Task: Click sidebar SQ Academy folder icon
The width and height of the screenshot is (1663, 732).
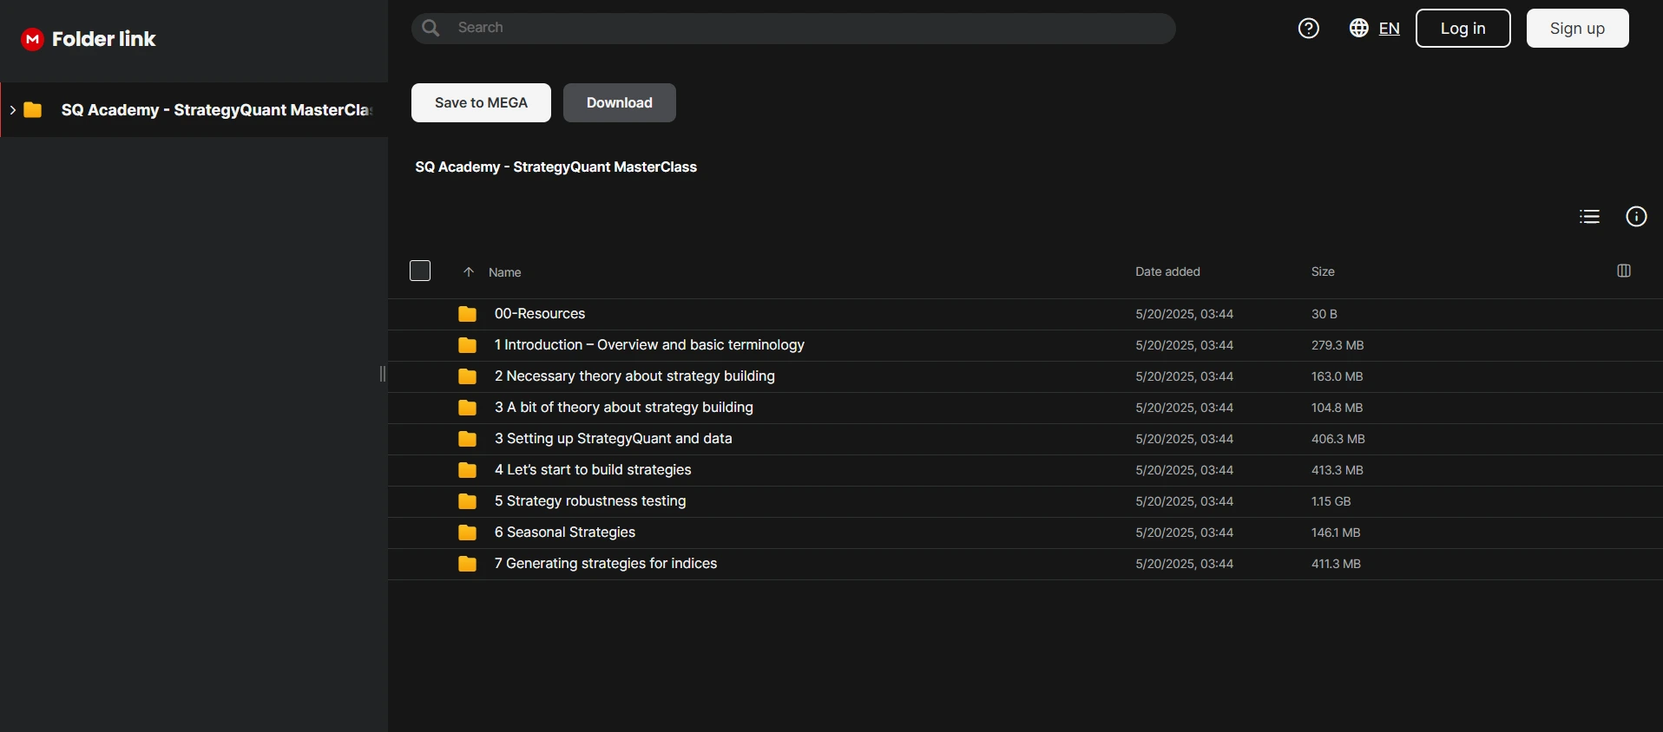Action: tap(33, 110)
